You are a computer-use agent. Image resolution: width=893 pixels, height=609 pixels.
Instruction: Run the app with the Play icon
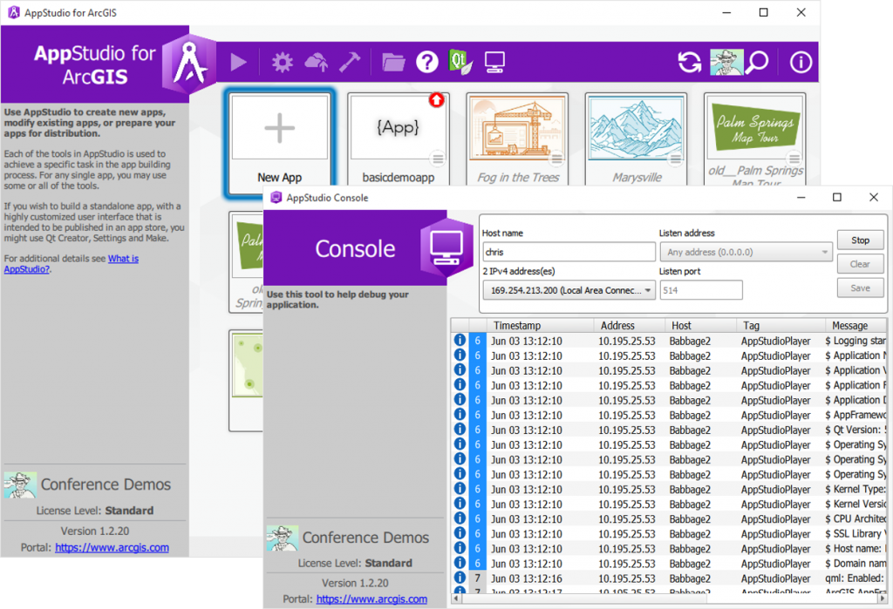pyautogui.click(x=238, y=62)
